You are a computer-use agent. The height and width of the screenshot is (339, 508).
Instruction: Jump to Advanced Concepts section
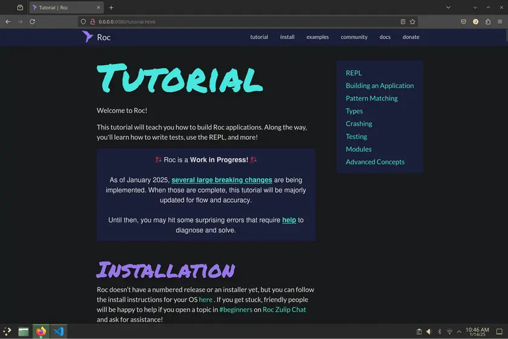click(x=375, y=162)
